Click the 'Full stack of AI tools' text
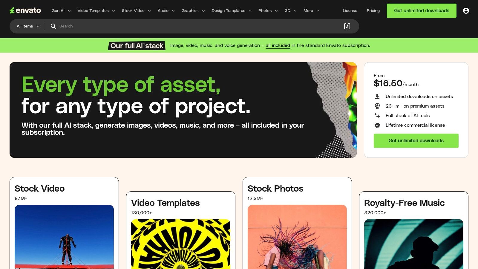 tap(407, 116)
